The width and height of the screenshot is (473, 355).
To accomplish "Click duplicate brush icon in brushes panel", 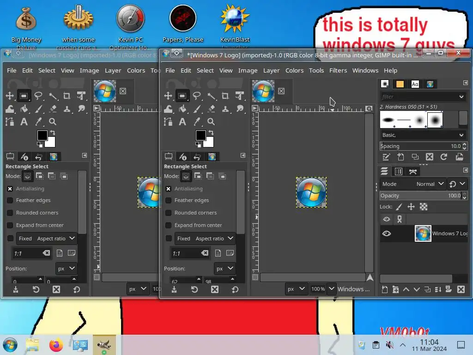I will [x=415, y=157].
